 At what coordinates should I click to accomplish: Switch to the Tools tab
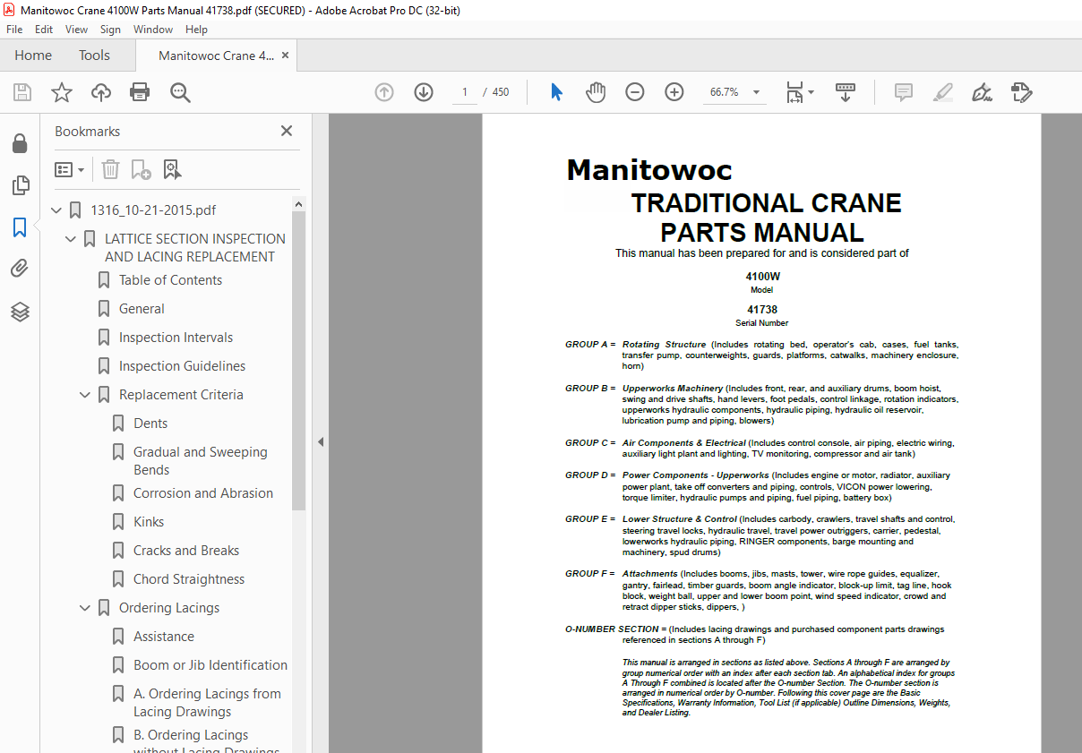[x=94, y=56]
